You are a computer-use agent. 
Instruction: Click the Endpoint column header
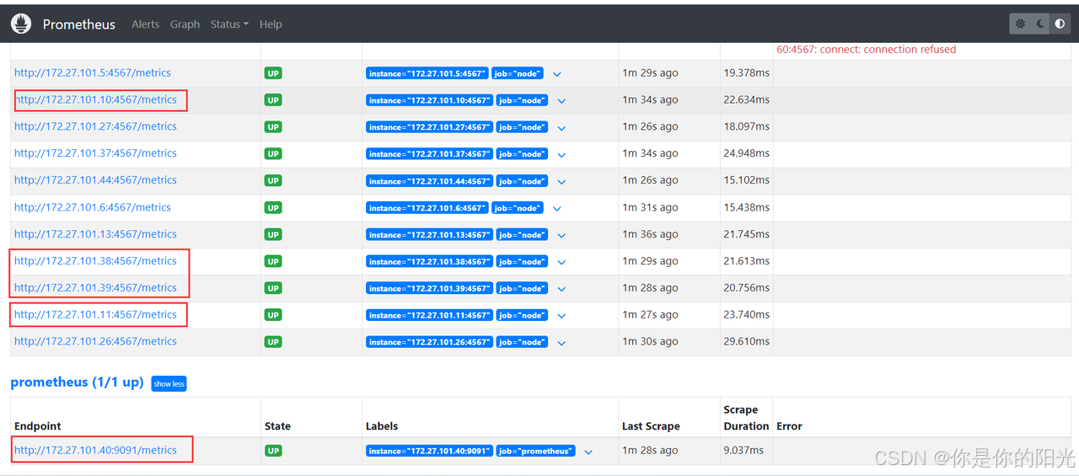38,426
